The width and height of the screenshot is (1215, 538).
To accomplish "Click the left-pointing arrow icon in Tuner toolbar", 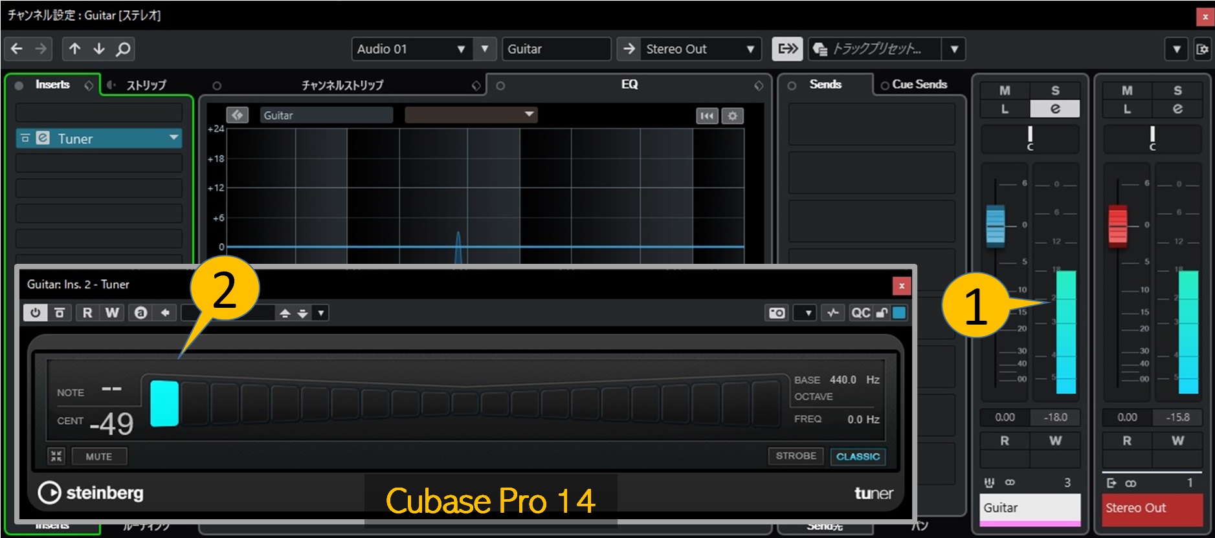I will coord(165,313).
